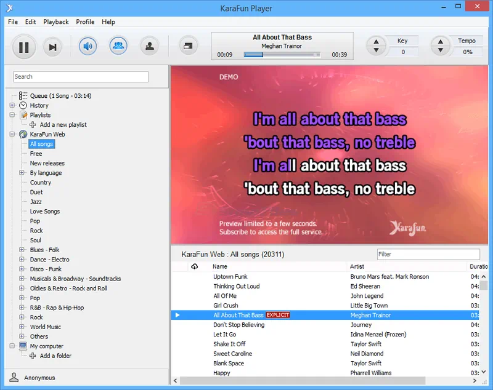Increase the Tempo with up arrow
Image resolution: width=493 pixels, height=390 pixels.
click(x=441, y=42)
